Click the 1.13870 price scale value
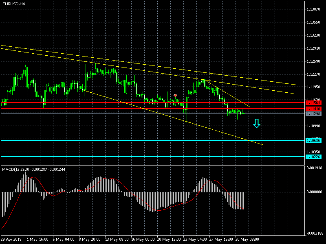Image resolution: width=326 pixels, height=244 pixels. click(x=313, y=9)
